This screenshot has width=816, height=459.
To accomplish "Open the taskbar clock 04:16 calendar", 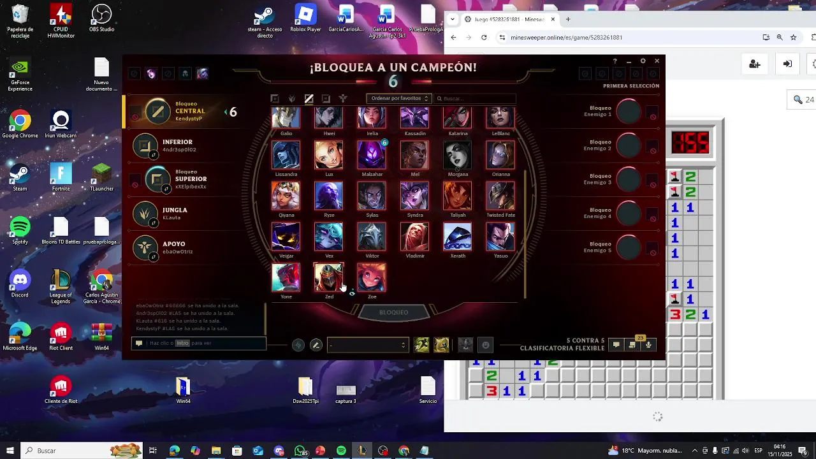I will pyautogui.click(x=779, y=451).
